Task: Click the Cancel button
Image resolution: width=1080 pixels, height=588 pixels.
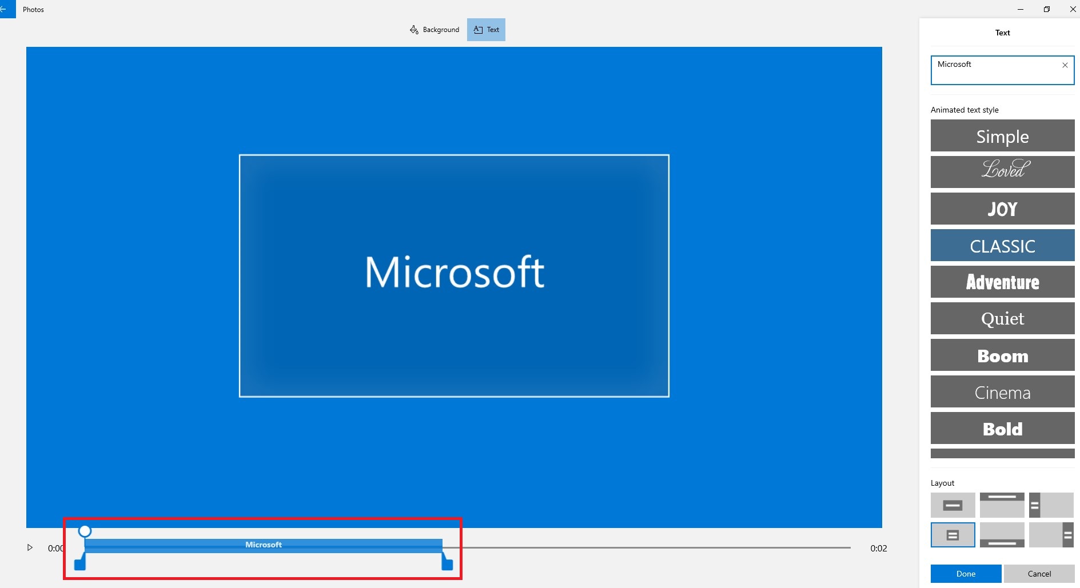Action: (x=1039, y=574)
